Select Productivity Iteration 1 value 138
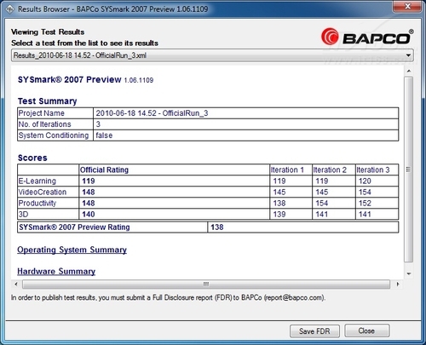The height and width of the screenshot is (345, 426). click(279, 203)
